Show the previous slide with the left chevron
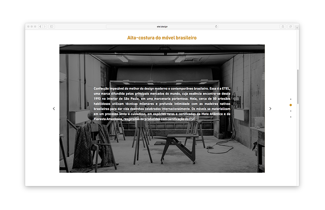 pyautogui.click(x=54, y=108)
